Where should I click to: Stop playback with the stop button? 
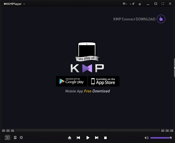105,138
